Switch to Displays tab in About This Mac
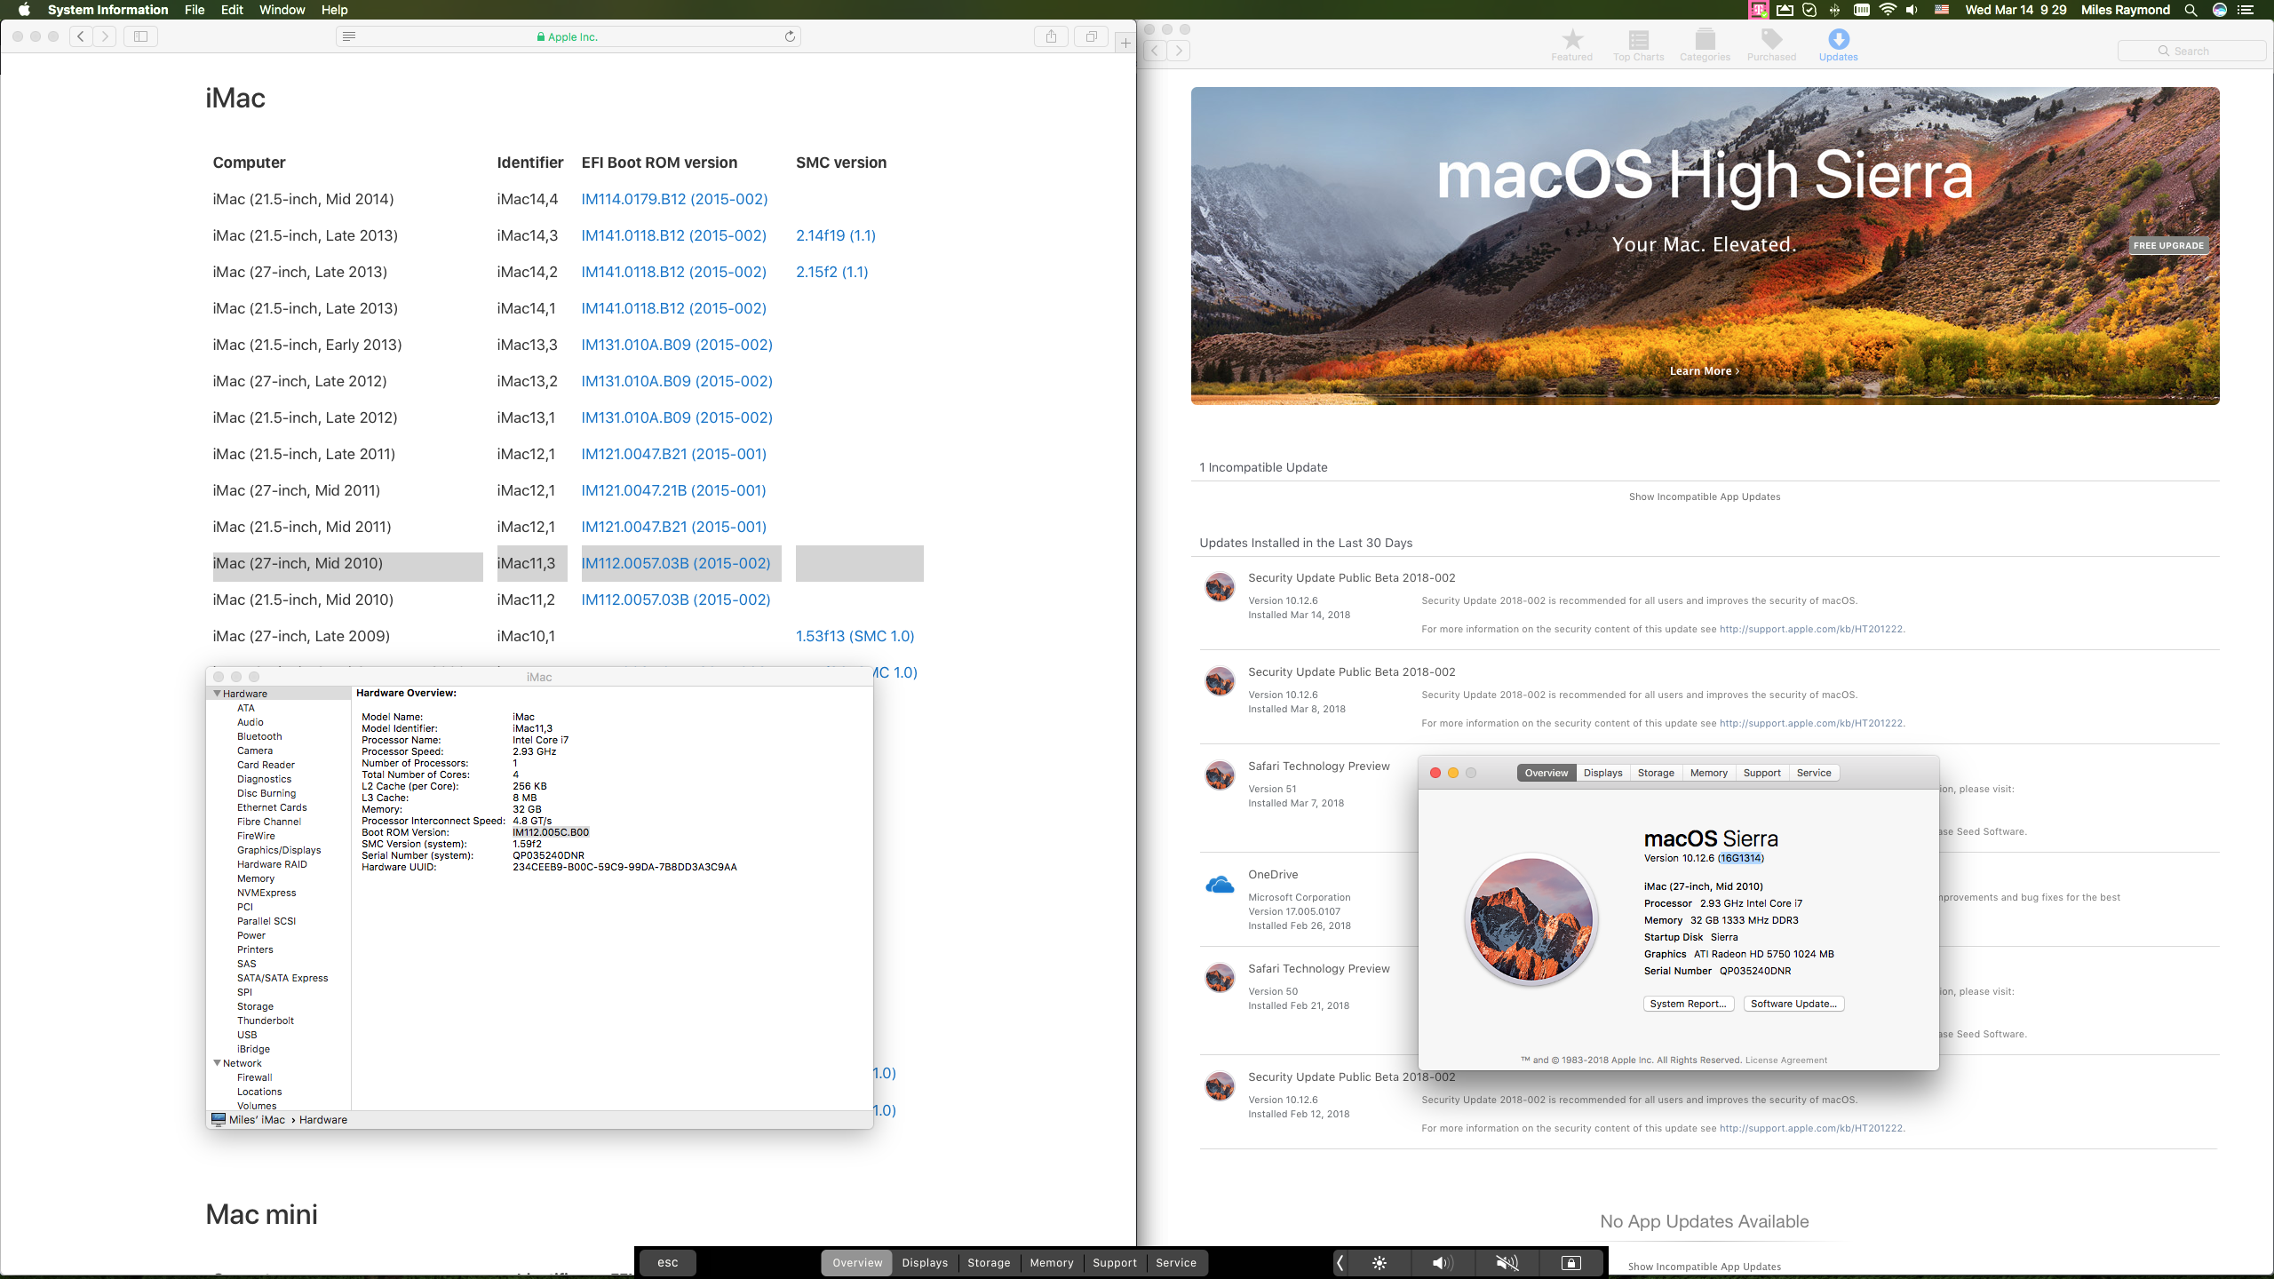Viewport: 2274px width, 1279px height. pyautogui.click(x=1602, y=773)
